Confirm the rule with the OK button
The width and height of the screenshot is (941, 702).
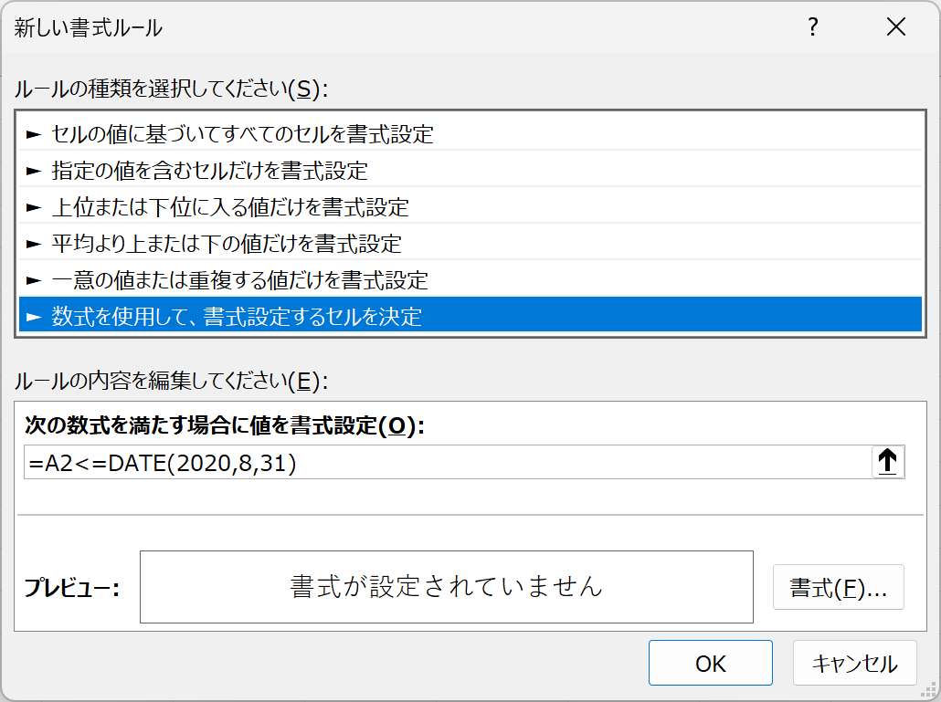coord(711,663)
